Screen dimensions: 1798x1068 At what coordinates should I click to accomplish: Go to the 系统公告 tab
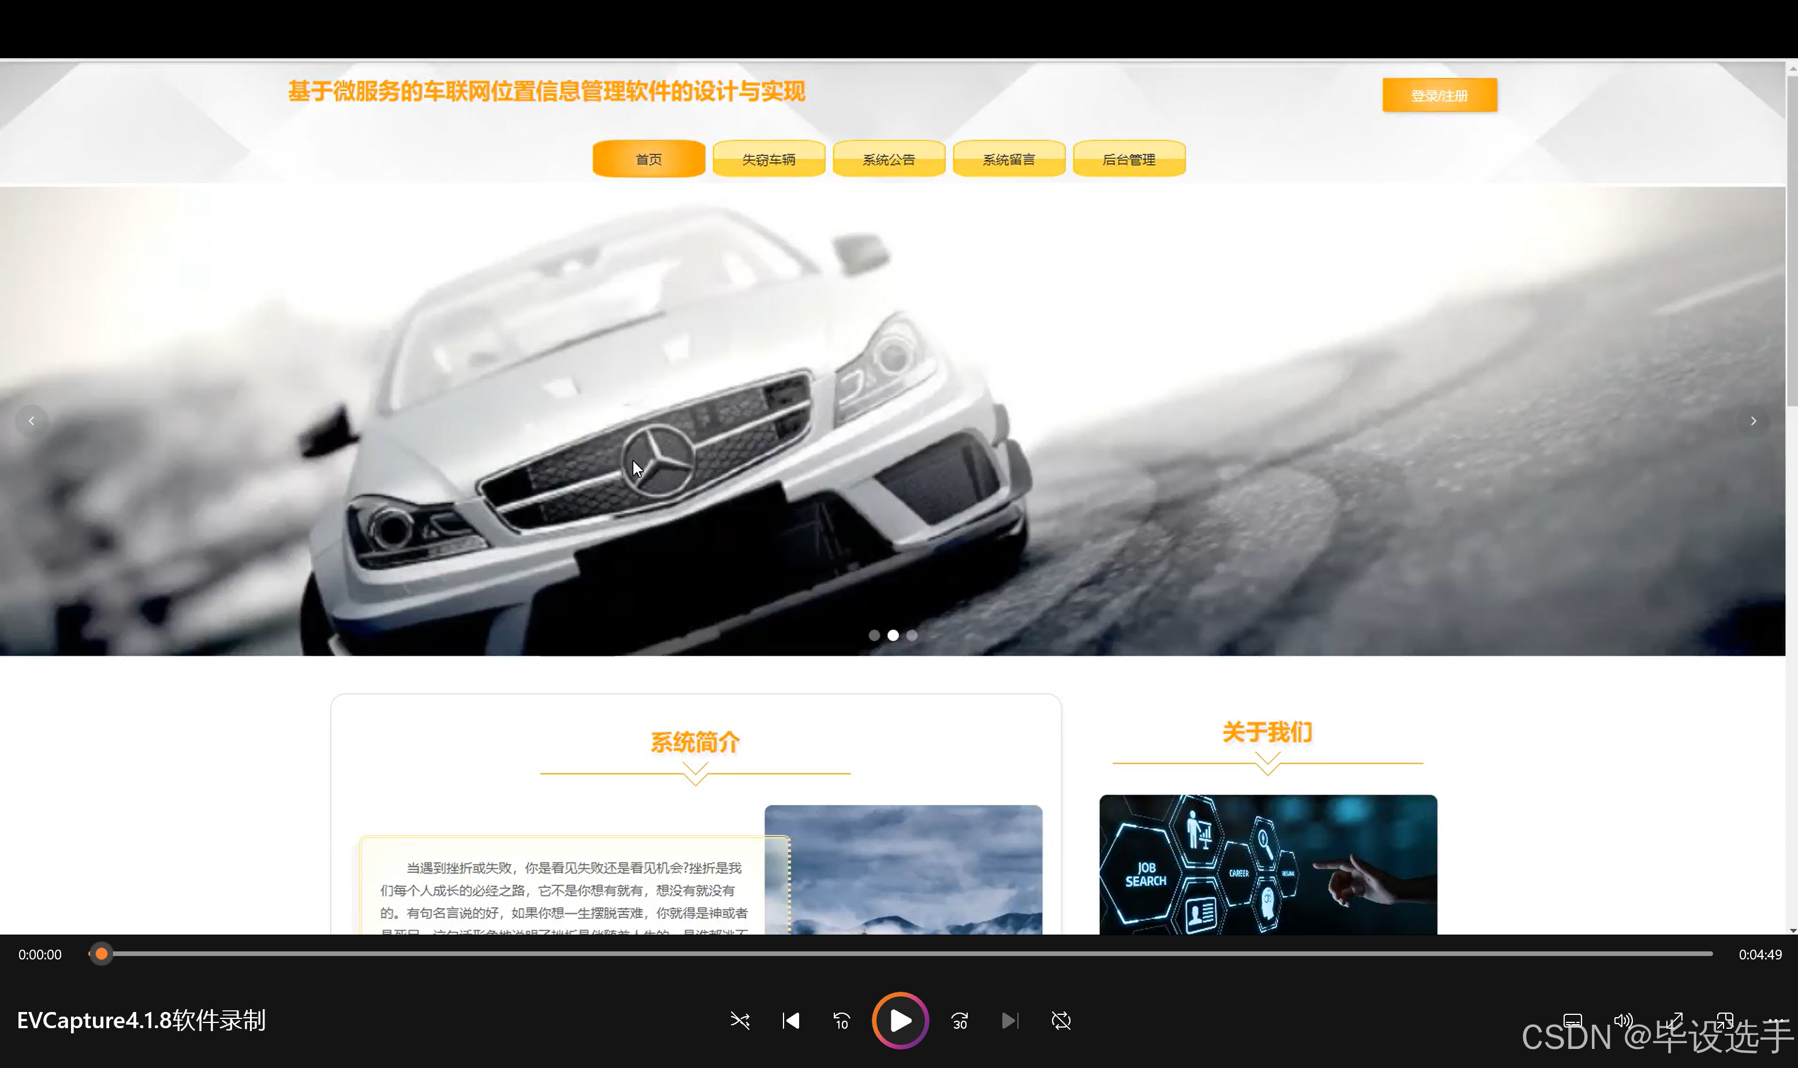pos(889,159)
